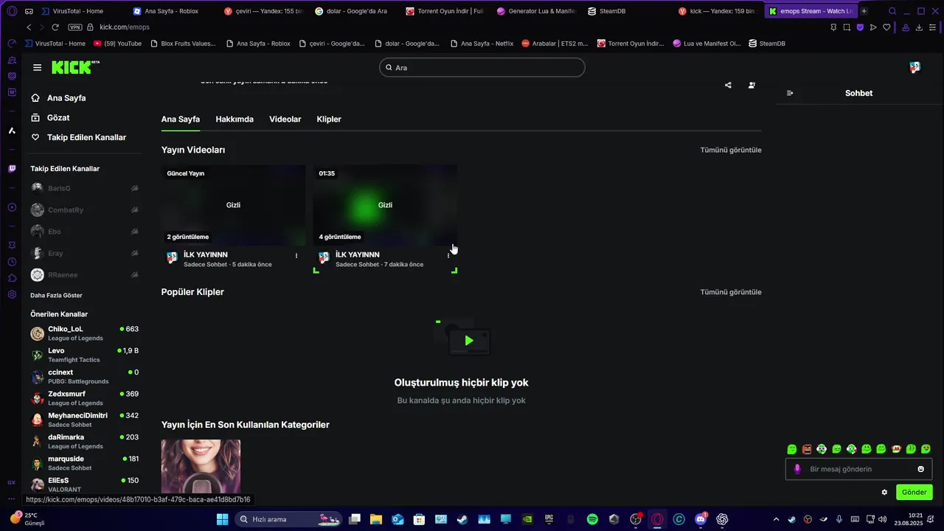View all Popüler Klipler with Tümünü görüntüle

731,292
